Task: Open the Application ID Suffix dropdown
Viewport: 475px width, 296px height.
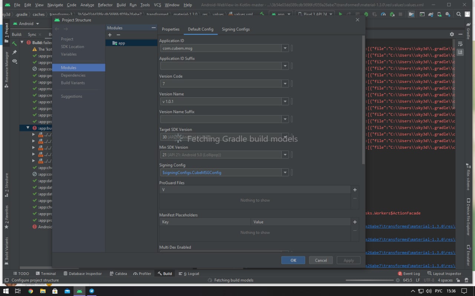Action: tap(285, 66)
